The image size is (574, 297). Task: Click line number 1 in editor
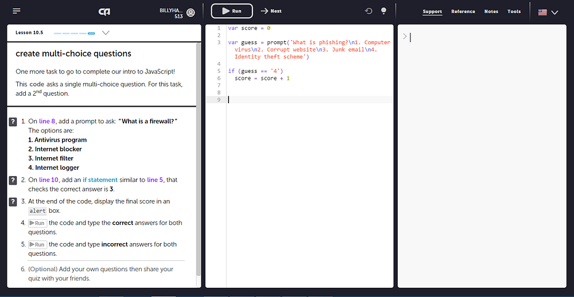tap(219, 28)
